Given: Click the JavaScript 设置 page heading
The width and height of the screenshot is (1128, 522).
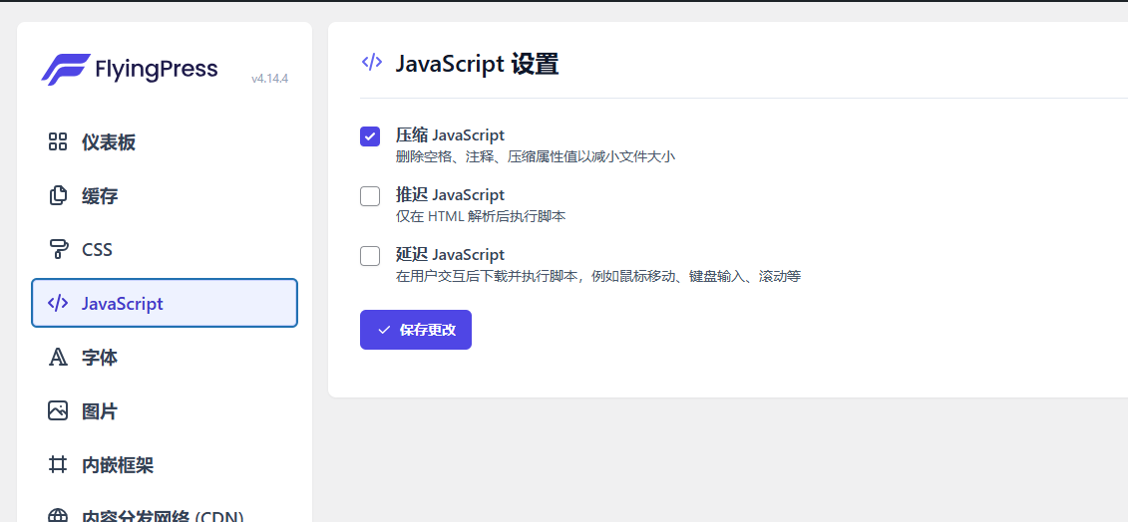Looking at the screenshot, I should point(477,64).
